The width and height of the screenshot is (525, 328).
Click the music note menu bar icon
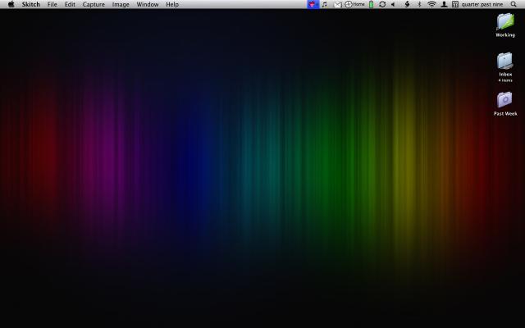(325, 4)
